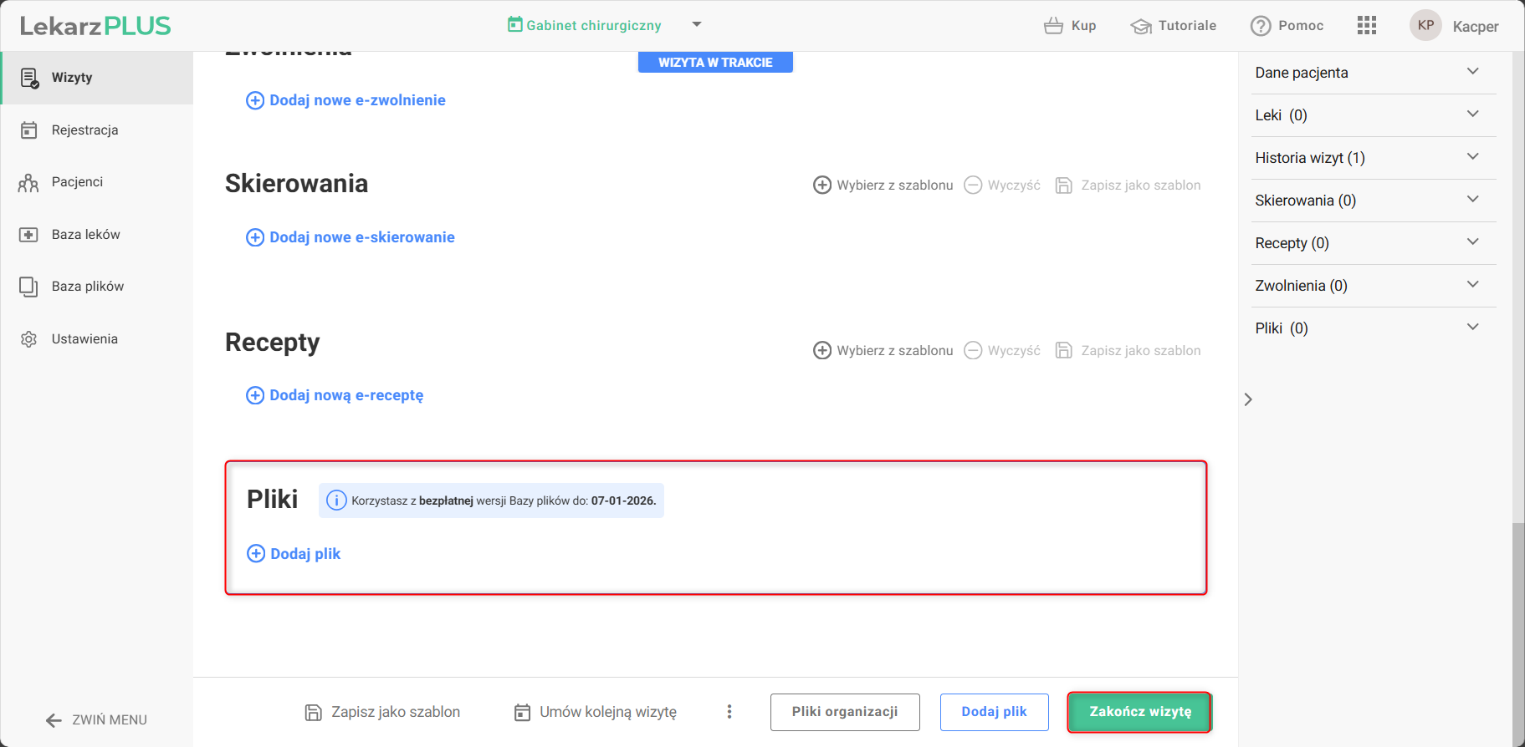Open Tutoriale graduation cap icon
The width and height of the screenshot is (1525, 747).
pyautogui.click(x=1141, y=26)
